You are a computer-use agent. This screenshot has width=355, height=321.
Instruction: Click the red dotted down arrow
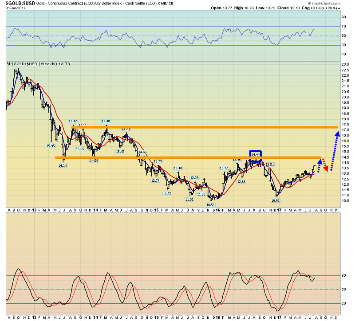325,165
